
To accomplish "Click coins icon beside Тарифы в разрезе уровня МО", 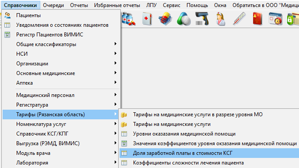I will (124, 114).
